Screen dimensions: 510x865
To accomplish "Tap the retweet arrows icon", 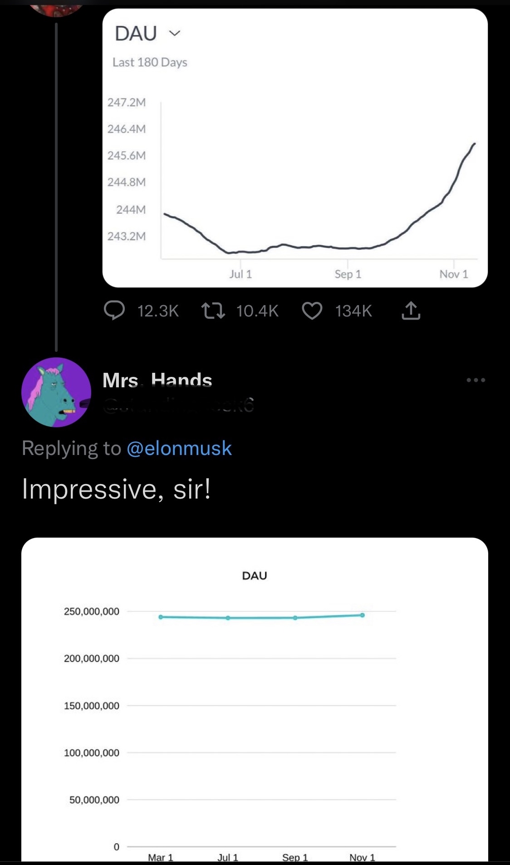I will click(x=213, y=311).
